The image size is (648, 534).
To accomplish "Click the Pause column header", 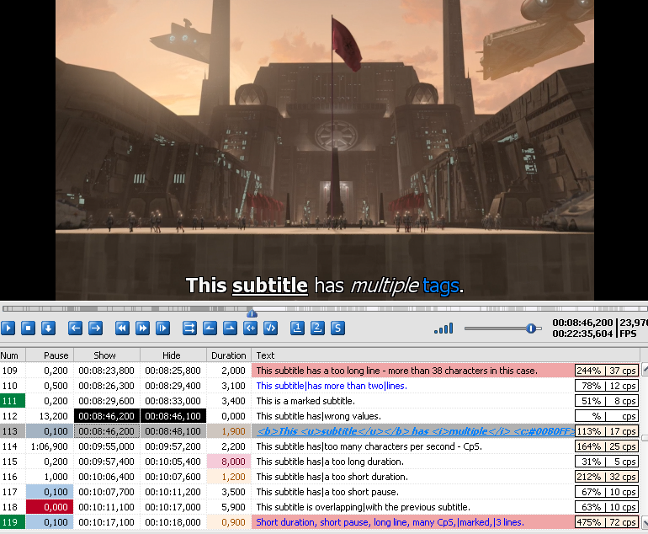I will coord(50,355).
